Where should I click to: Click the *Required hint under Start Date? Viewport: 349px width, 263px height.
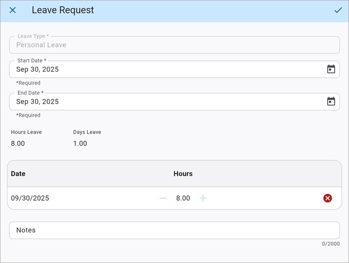pos(28,83)
